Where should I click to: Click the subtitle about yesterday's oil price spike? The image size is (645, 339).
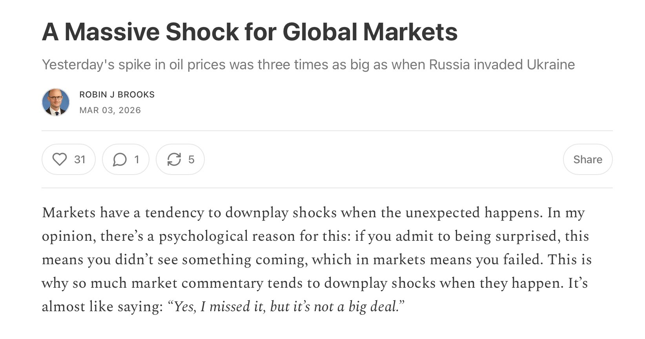click(308, 65)
